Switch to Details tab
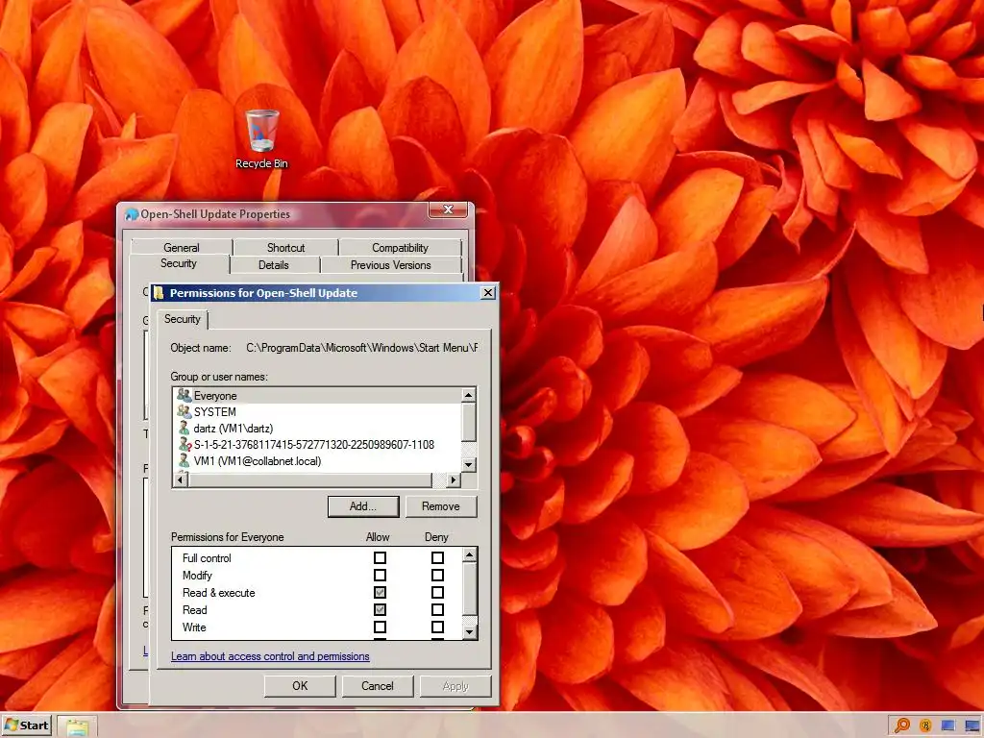Viewport: 984px width, 738px height. pyautogui.click(x=274, y=265)
